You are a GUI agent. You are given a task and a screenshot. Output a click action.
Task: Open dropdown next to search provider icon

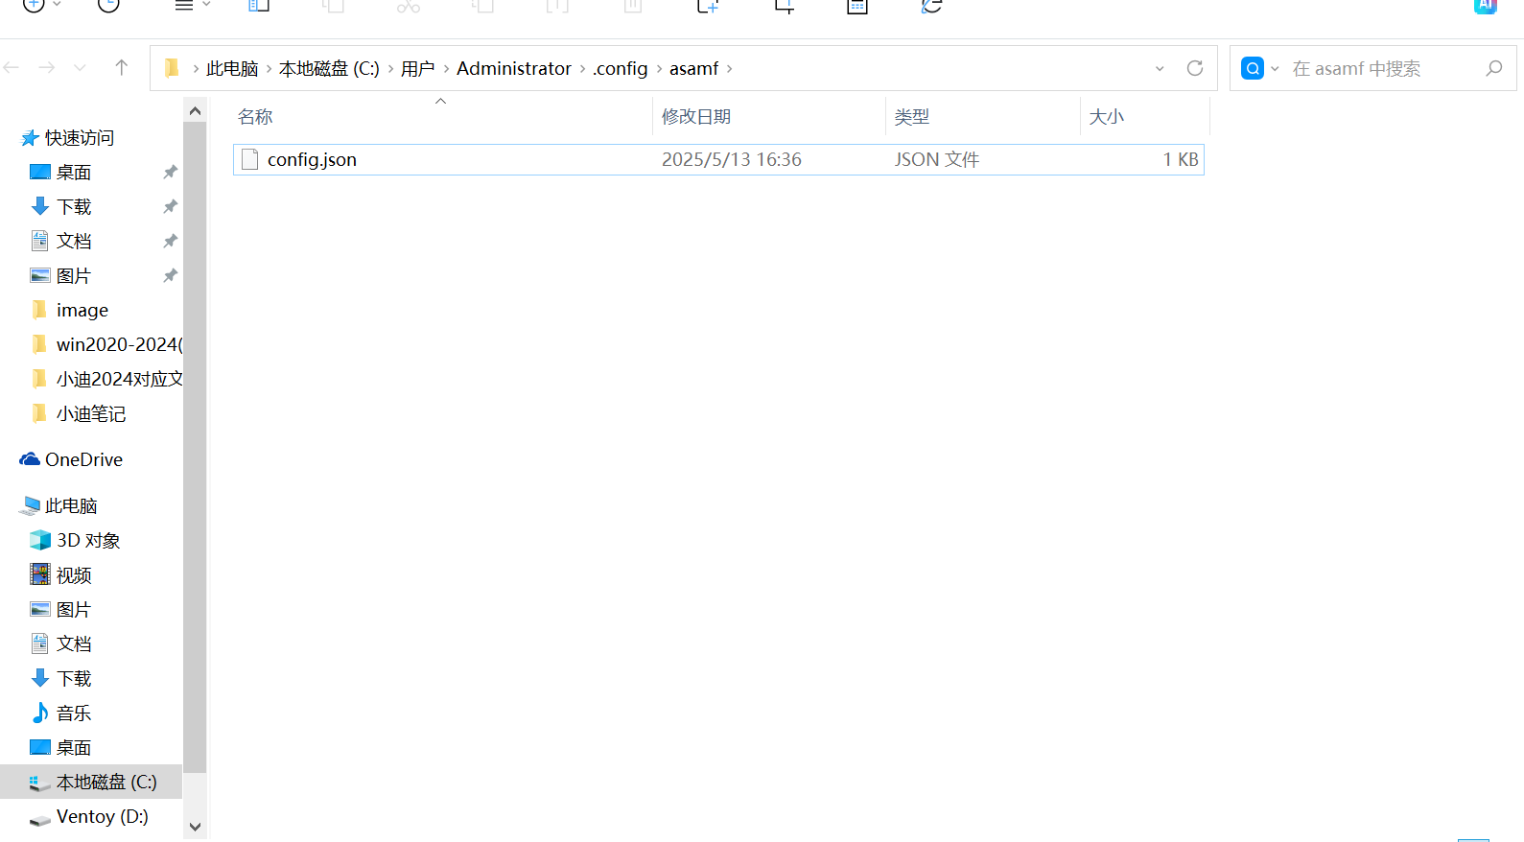1275,69
